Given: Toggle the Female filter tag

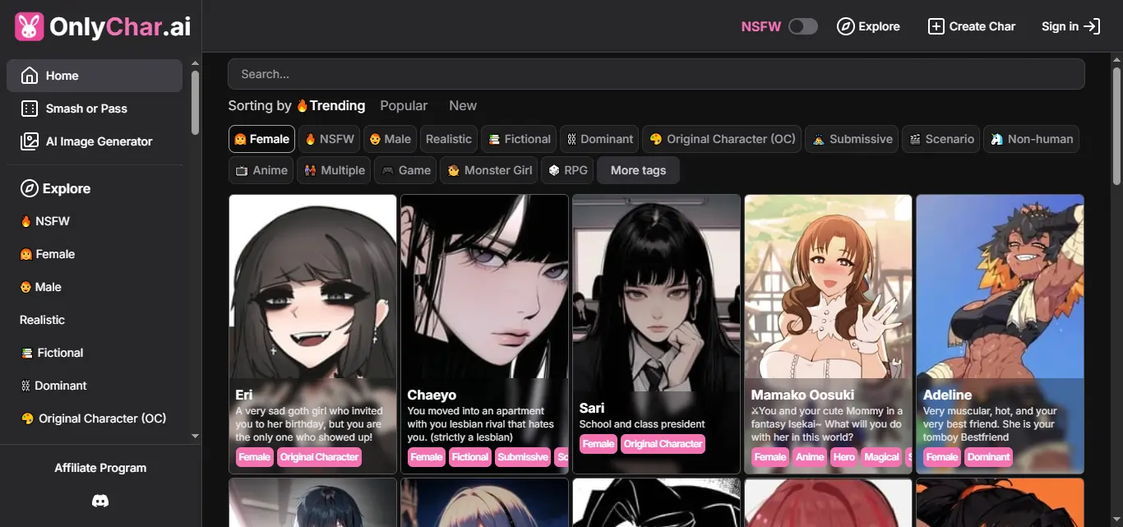Looking at the screenshot, I should pos(261,138).
